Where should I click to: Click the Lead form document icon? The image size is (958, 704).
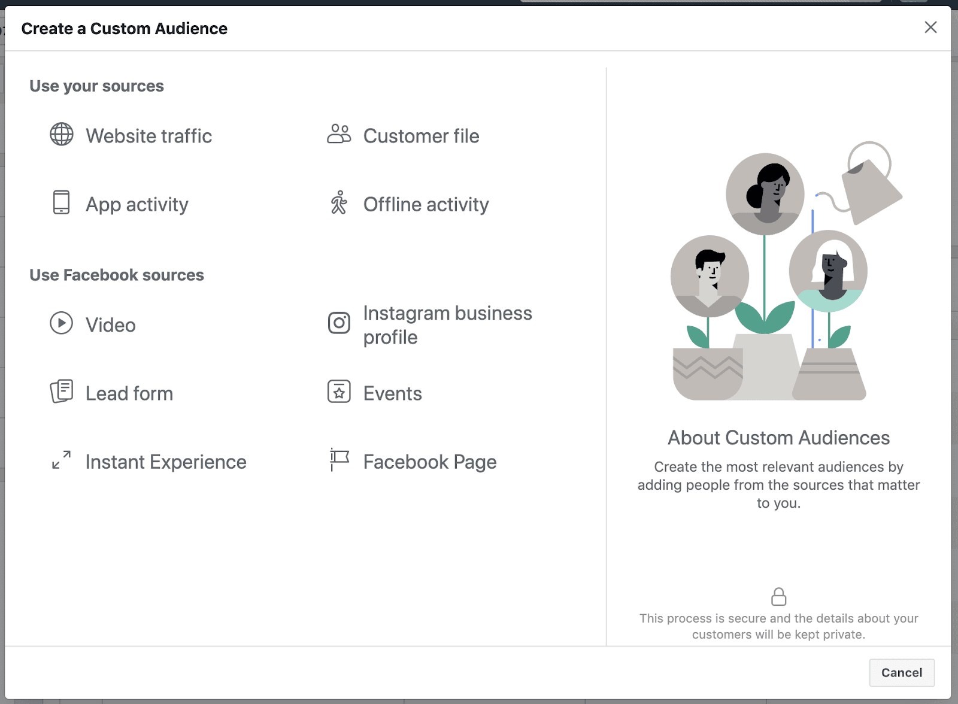point(62,392)
